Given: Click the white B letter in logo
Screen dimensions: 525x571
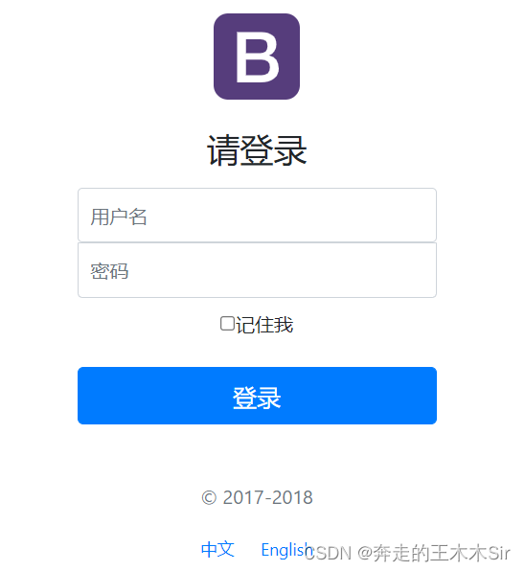Looking at the screenshot, I should click(x=258, y=57).
